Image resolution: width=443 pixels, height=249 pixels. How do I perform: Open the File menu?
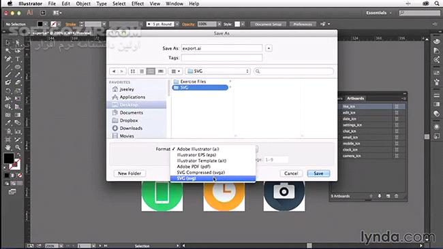[x=52, y=3]
